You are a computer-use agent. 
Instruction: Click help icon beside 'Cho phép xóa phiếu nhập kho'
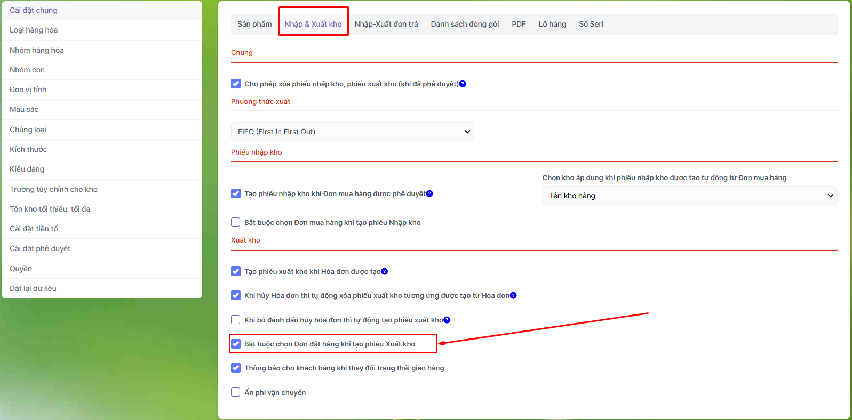(463, 84)
